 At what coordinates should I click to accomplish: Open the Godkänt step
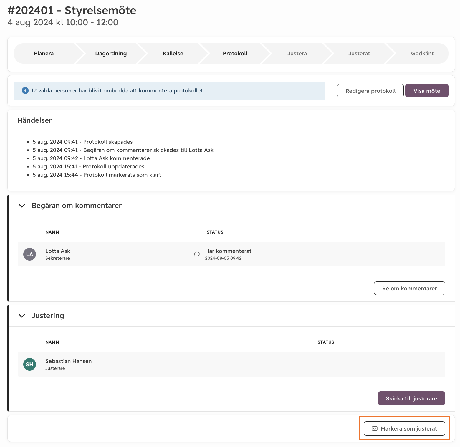[422, 54]
